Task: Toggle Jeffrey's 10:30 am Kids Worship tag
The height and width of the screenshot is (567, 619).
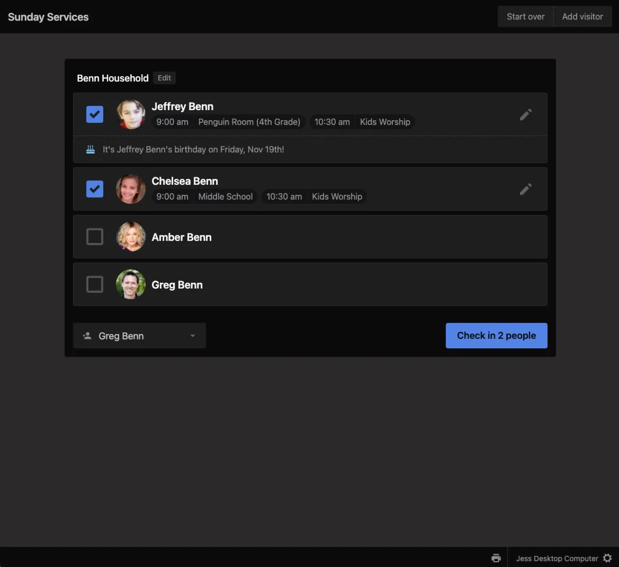Action: click(x=363, y=122)
